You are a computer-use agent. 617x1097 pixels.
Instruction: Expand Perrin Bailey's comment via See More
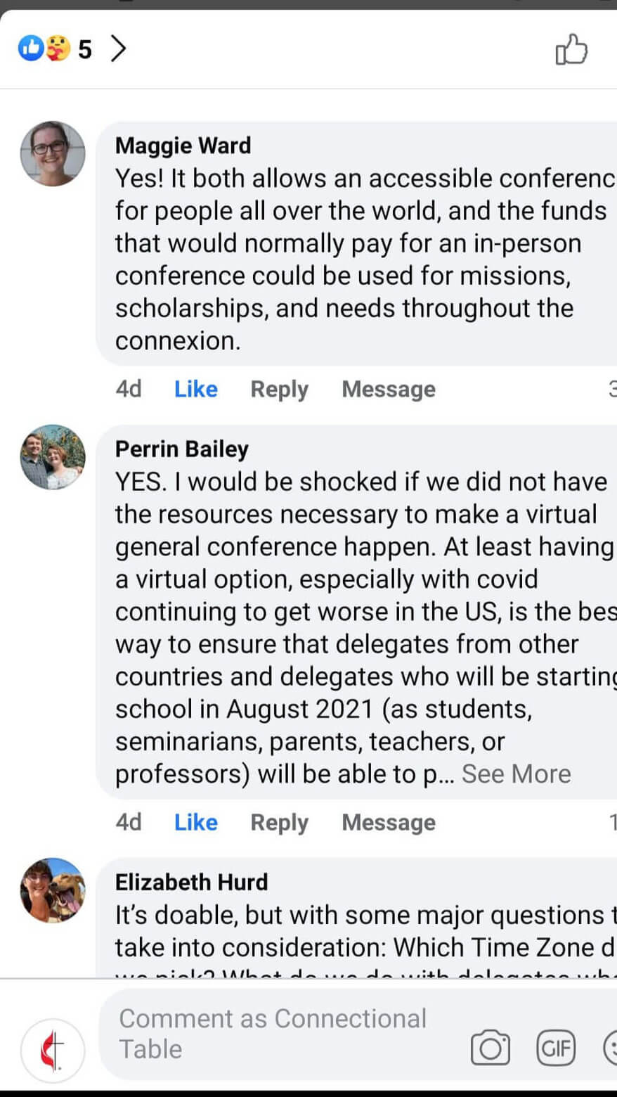[516, 773]
